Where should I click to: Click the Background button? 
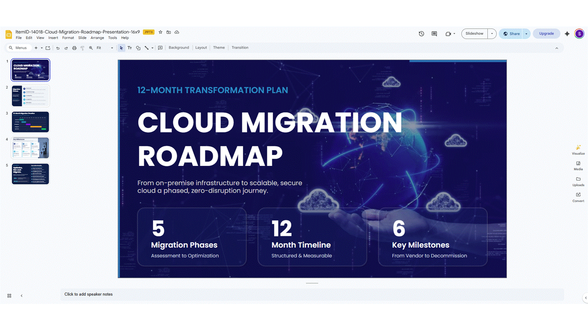[179, 48]
